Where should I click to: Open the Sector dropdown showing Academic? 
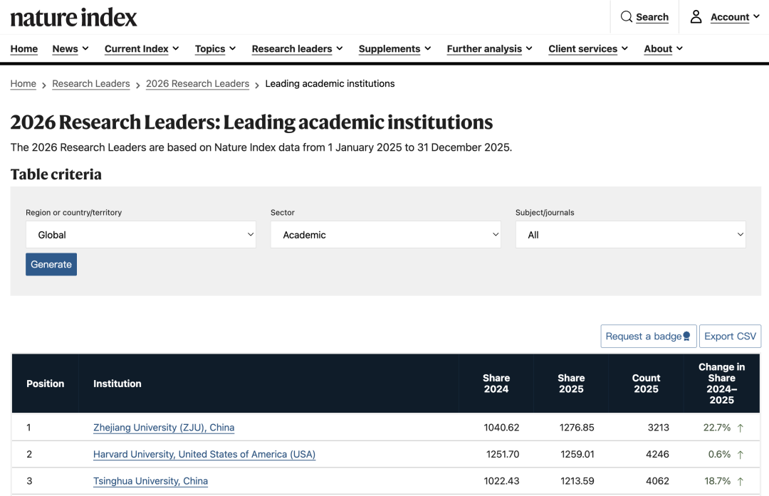(x=385, y=234)
